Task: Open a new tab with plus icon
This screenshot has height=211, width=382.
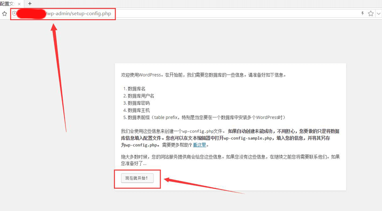Action: click(x=30, y=3)
